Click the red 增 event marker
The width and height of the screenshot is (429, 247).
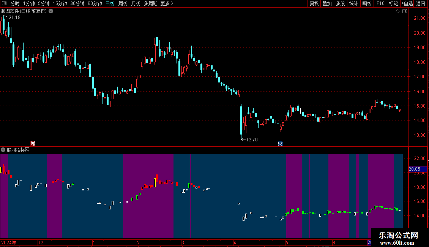click(x=33, y=144)
